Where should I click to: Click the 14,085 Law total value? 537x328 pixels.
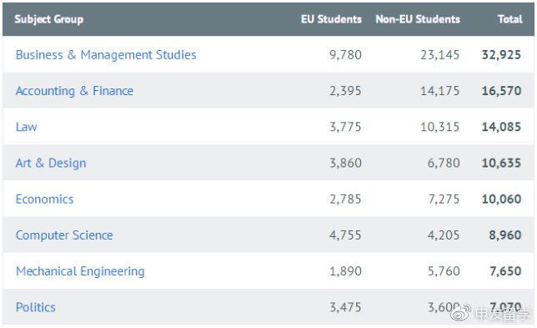pyautogui.click(x=501, y=127)
